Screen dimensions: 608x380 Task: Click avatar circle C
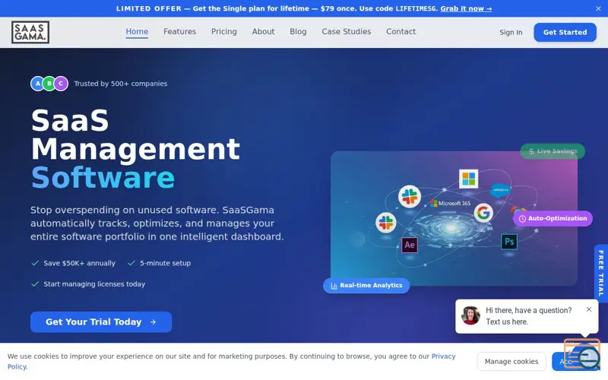[61, 84]
